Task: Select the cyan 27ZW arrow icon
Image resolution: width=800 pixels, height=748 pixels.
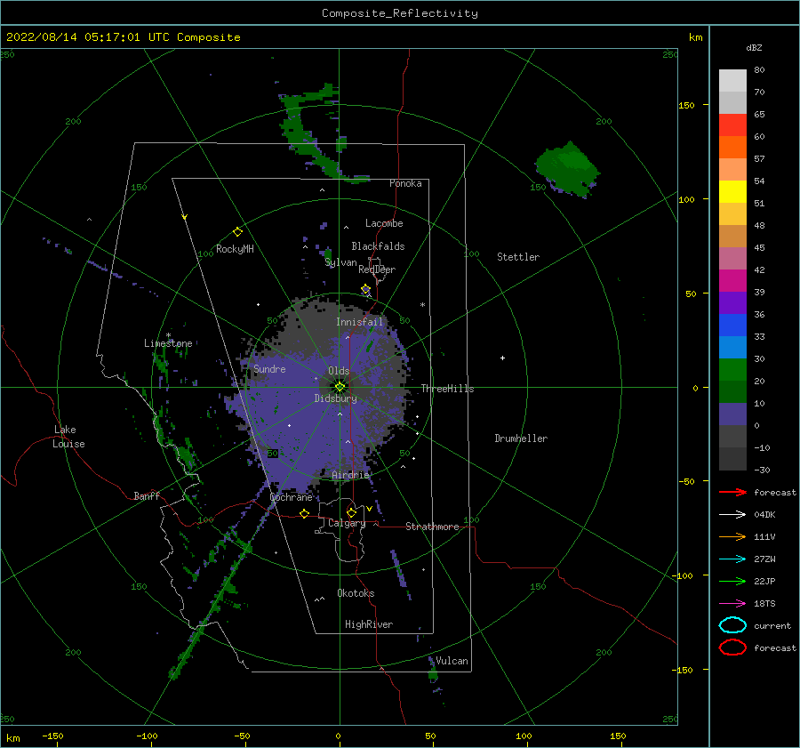Action: 732,559
